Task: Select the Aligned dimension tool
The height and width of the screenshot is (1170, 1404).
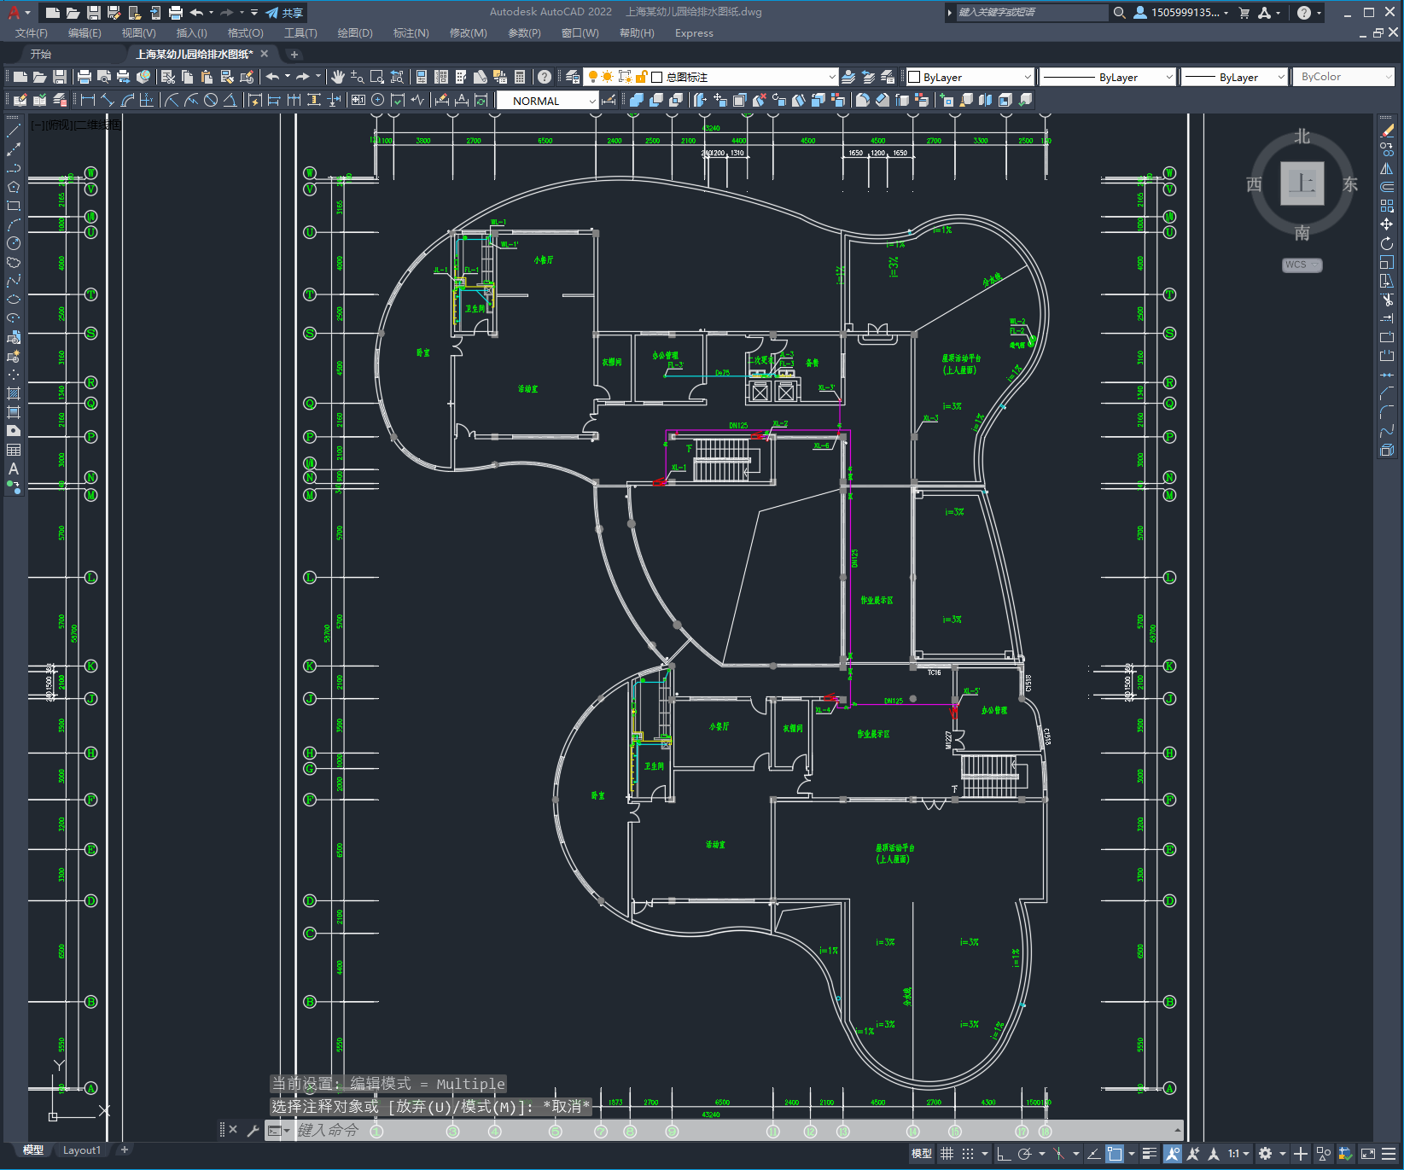Action: coord(108,101)
